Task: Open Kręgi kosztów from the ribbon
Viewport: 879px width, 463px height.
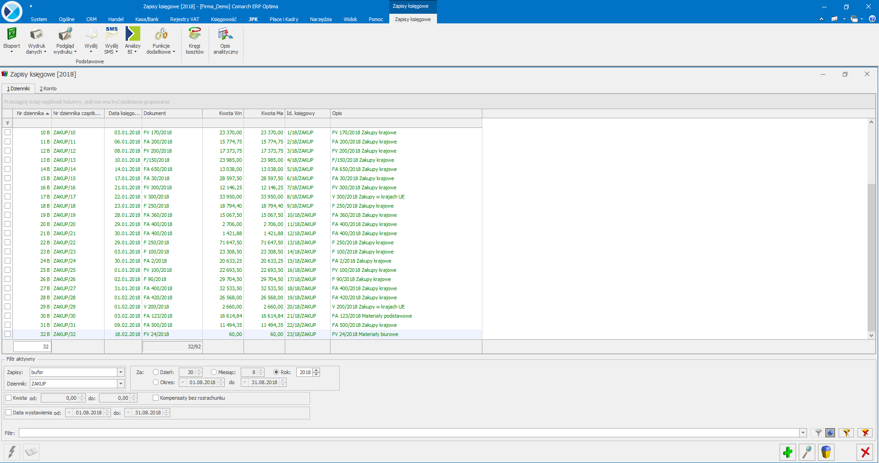Action: pos(194,35)
